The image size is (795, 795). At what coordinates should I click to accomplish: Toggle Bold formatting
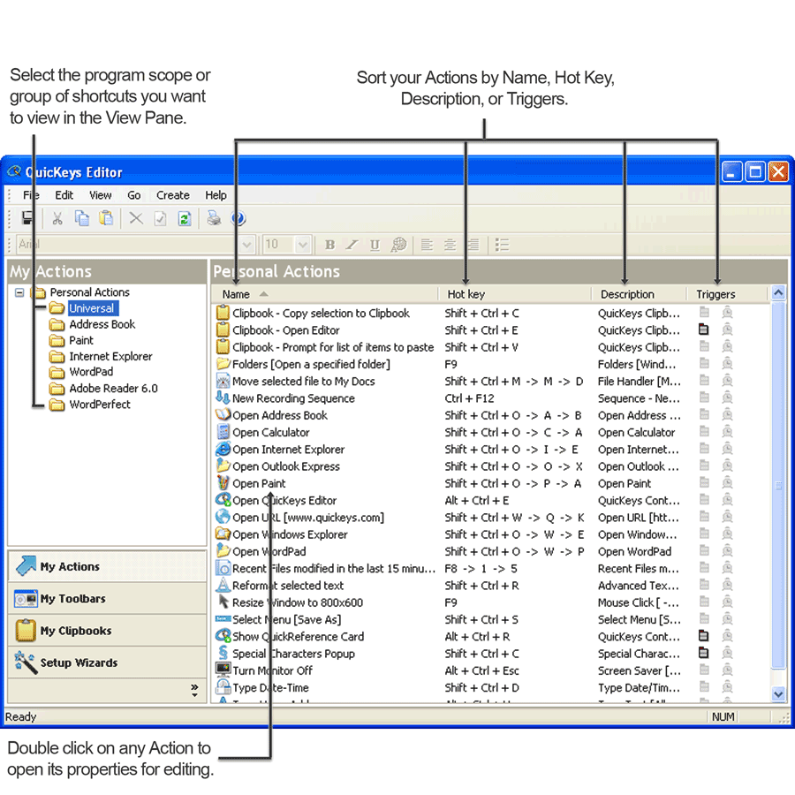click(x=329, y=245)
